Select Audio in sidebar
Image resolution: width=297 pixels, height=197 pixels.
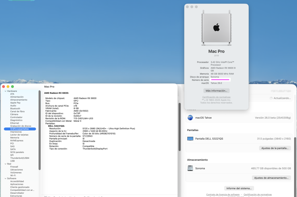pyautogui.click(x=13, y=106)
